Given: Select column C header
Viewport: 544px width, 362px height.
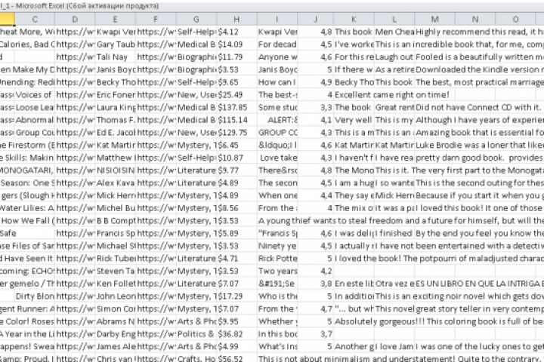Looking at the screenshot, I should (34, 20).
